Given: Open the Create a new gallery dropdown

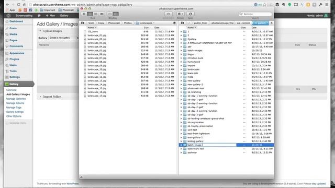Looking at the screenshot, I should [x=63, y=38].
